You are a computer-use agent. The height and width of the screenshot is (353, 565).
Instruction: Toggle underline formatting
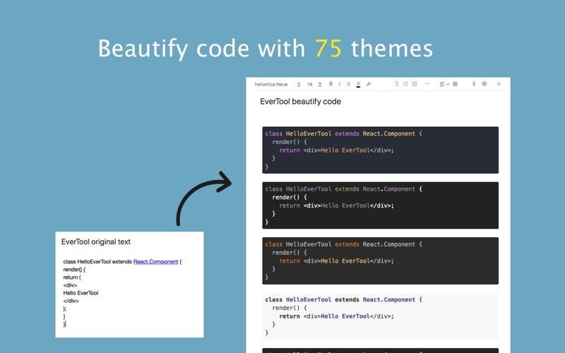[x=348, y=84]
